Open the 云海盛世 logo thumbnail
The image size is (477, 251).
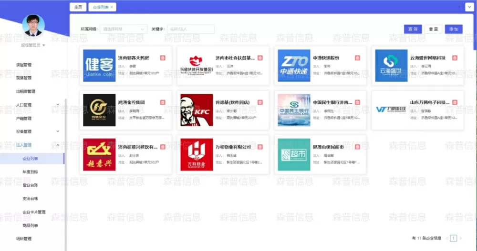tap(391, 65)
